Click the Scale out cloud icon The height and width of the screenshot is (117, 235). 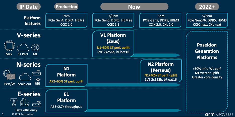click(x=25, y=77)
